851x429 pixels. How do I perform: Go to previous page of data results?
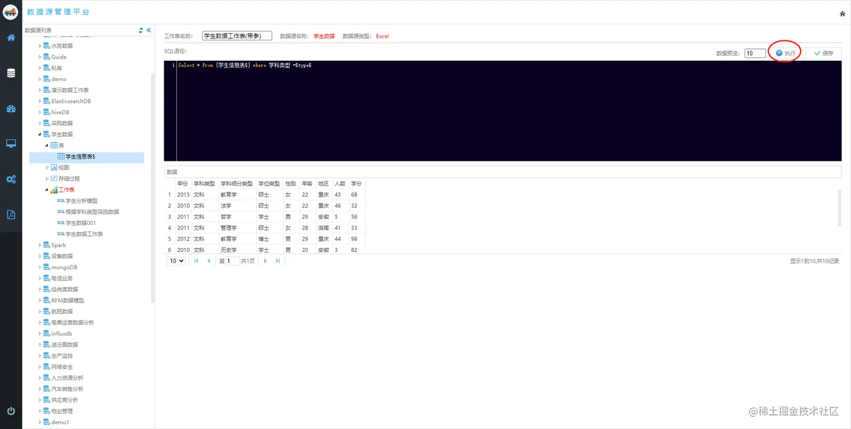[x=209, y=261]
